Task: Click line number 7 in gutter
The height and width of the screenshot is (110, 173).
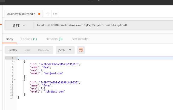Action: (12, 76)
